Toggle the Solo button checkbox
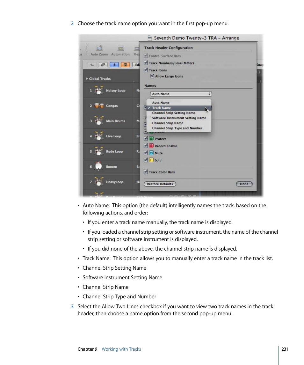Image resolution: width=304 pixels, height=365 pixels. coord(146,160)
